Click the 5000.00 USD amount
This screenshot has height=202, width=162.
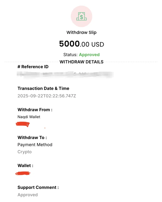[x=81, y=44]
